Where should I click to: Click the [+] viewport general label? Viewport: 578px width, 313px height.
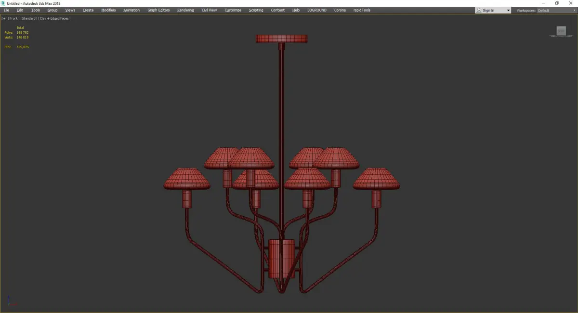click(4, 18)
